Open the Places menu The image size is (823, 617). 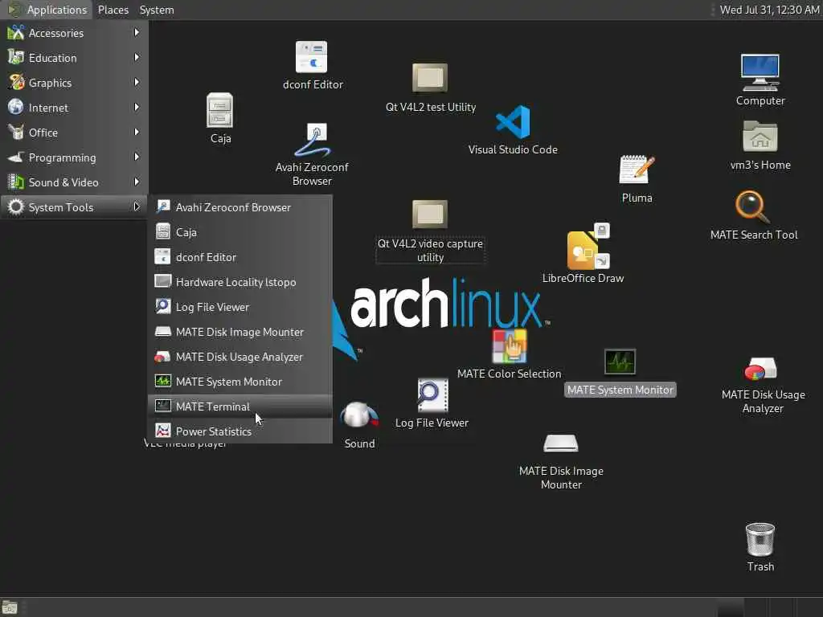pos(113,10)
